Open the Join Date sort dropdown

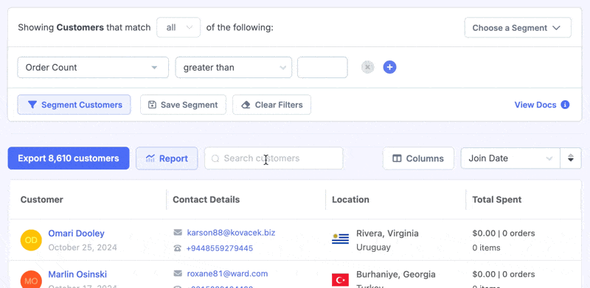tap(510, 158)
